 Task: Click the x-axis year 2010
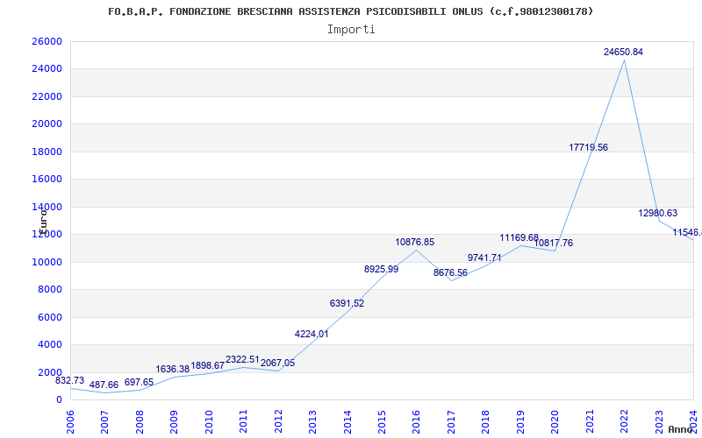click(209, 420)
